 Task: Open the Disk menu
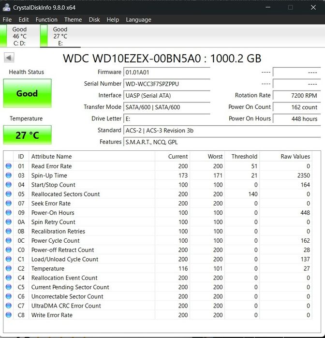pyautogui.click(x=94, y=20)
